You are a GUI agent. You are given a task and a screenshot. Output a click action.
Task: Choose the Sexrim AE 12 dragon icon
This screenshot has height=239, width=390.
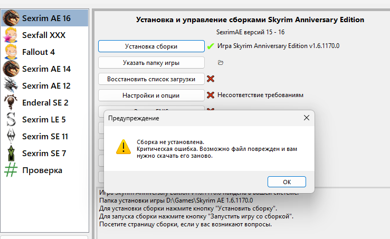[x=11, y=85]
